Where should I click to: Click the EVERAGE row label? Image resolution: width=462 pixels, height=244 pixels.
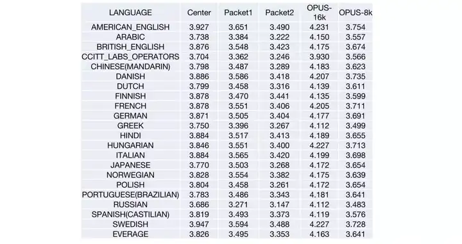130,234
